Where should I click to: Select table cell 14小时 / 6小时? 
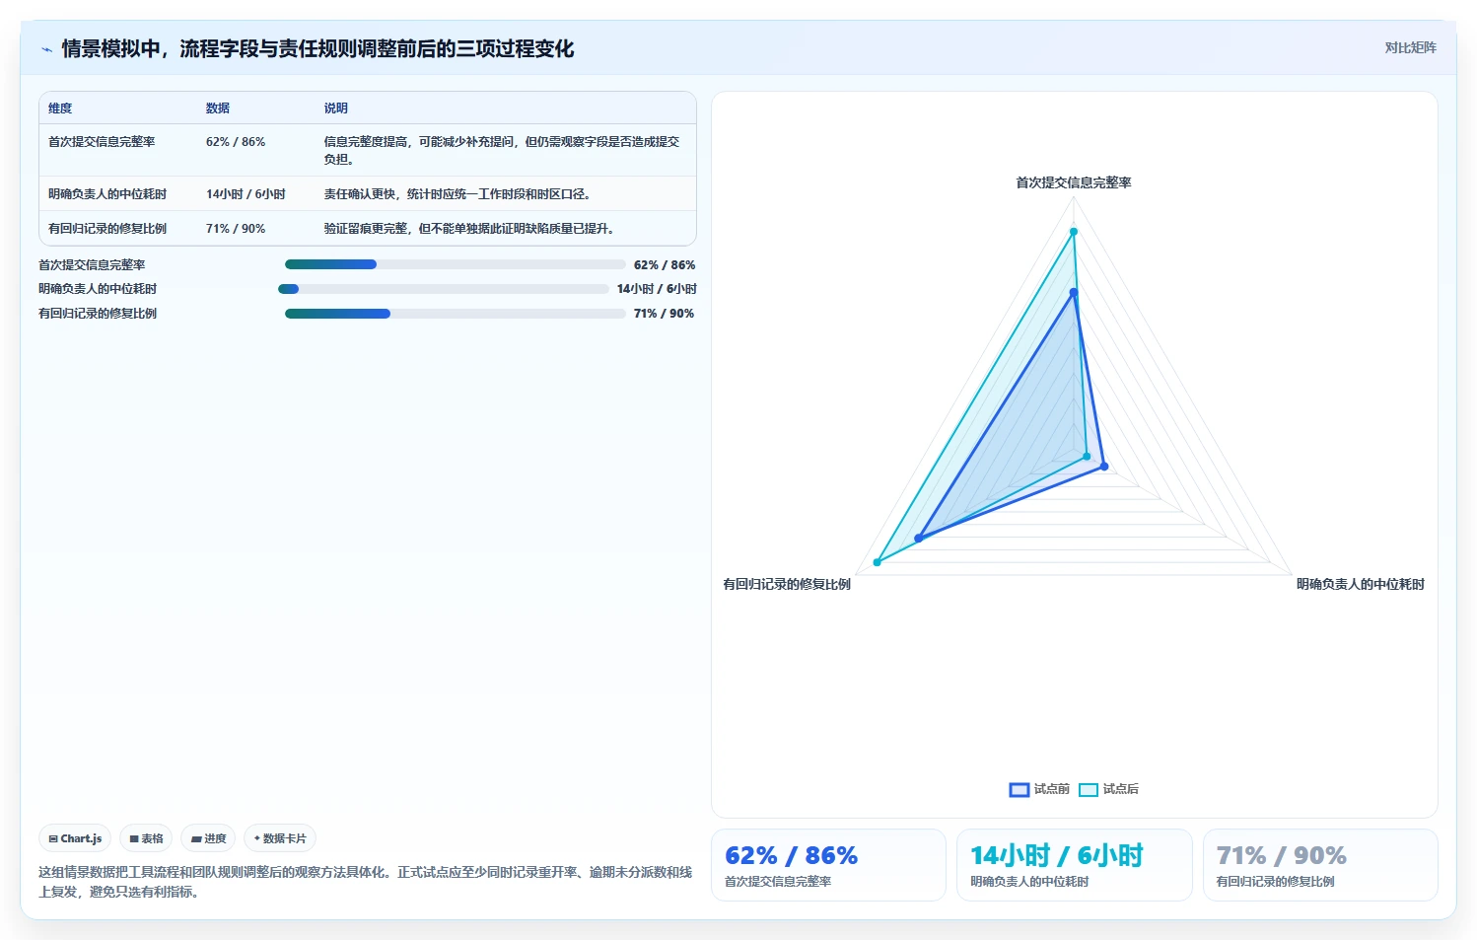(246, 194)
